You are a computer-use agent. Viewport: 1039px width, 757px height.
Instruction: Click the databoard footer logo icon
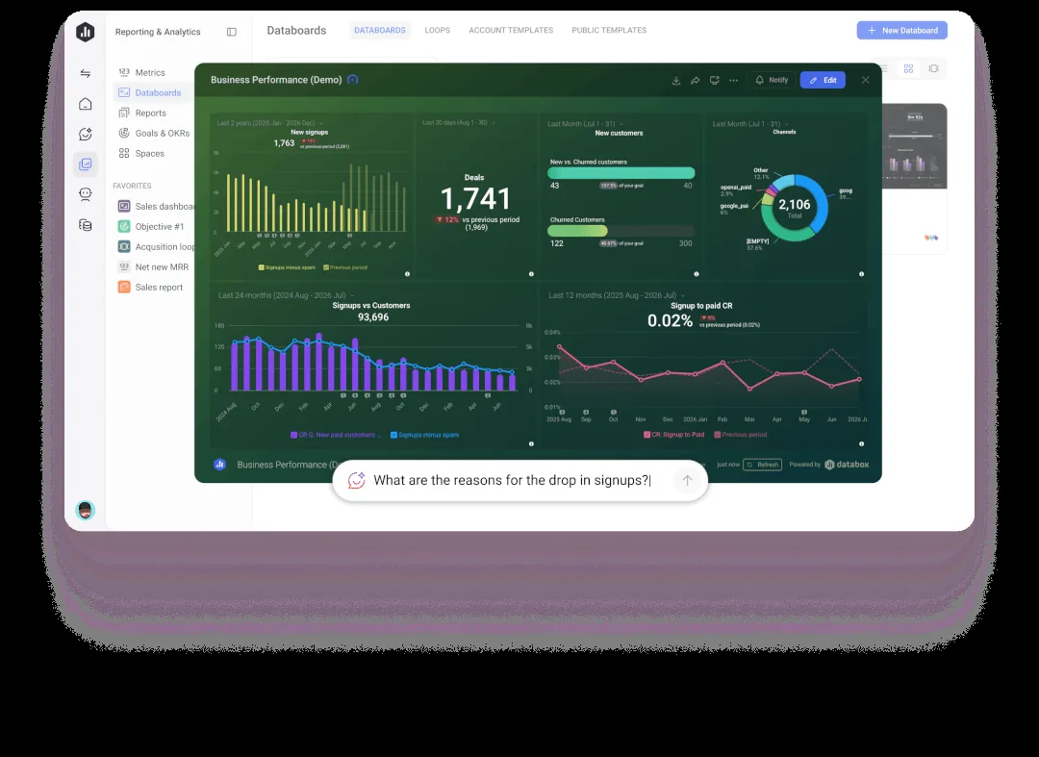pyautogui.click(x=220, y=465)
